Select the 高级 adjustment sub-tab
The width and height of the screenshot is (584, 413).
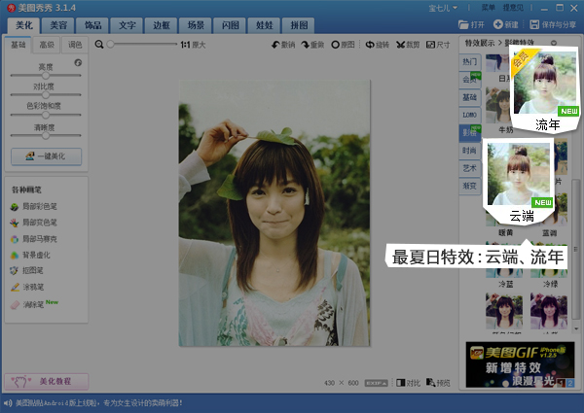pyautogui.click(x=47, y=45)
